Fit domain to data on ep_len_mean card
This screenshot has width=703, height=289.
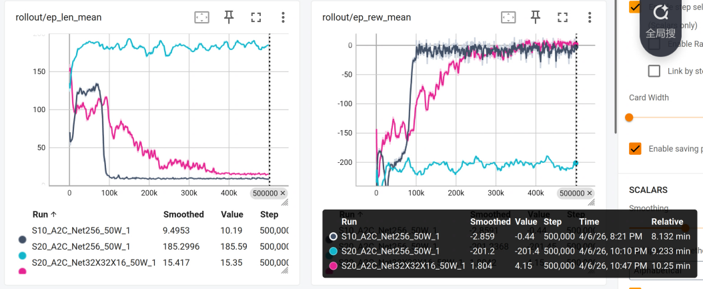pos(201,17)
